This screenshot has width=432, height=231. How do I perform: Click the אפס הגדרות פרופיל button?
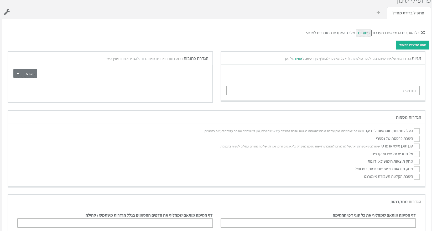413,45
